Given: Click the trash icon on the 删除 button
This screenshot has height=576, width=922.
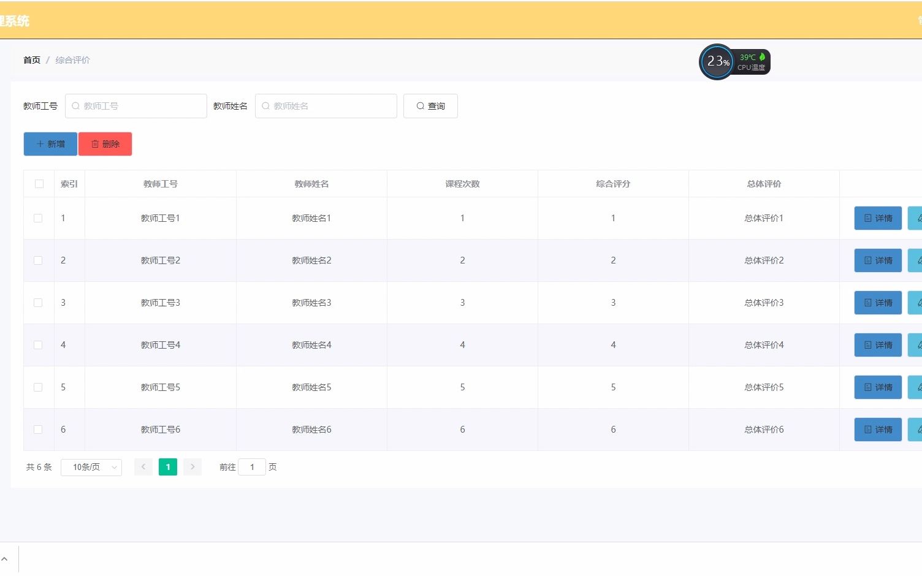Looking at the screenshot, I should click(95, 143).
